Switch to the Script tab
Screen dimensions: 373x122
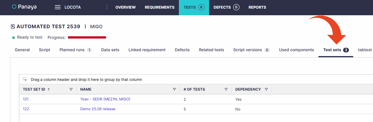click(x=44, y=50)
